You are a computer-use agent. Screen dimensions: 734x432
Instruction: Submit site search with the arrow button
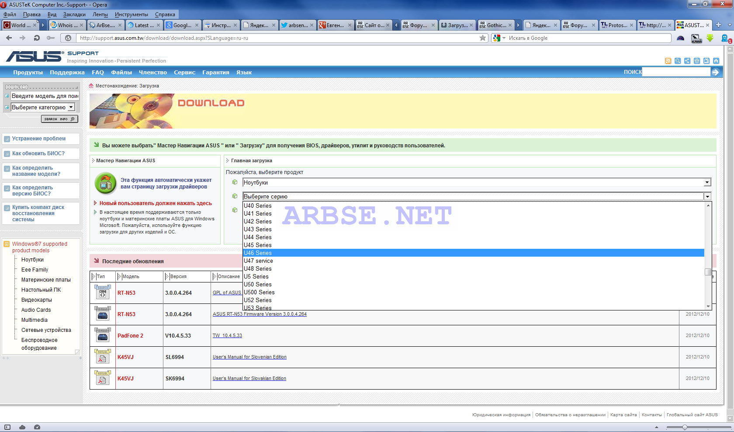pos(715,72)
